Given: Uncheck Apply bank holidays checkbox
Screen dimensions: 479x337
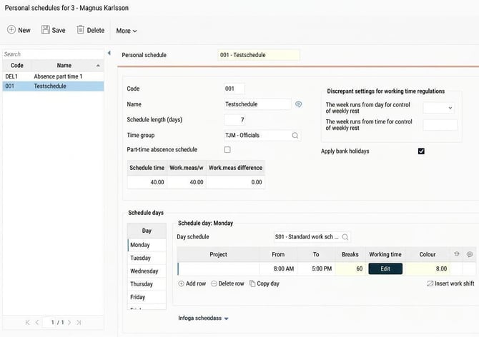Looking at the screenshot, I should click(x=421, y=151).
